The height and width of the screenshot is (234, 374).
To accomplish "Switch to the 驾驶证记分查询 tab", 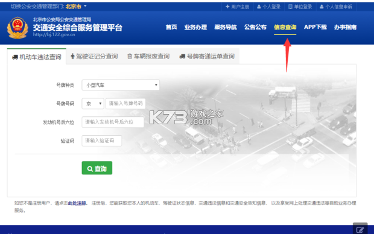I will (94, 56).
